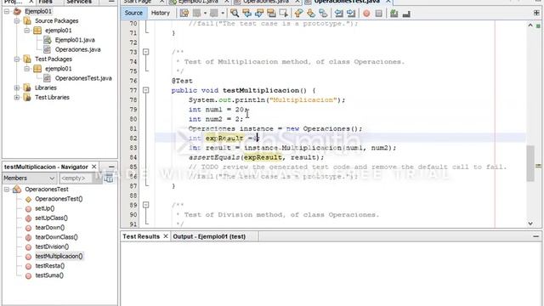The image size is (544, 306).
Task: Close the Navigator panel
Action: [x=94, y=167]
